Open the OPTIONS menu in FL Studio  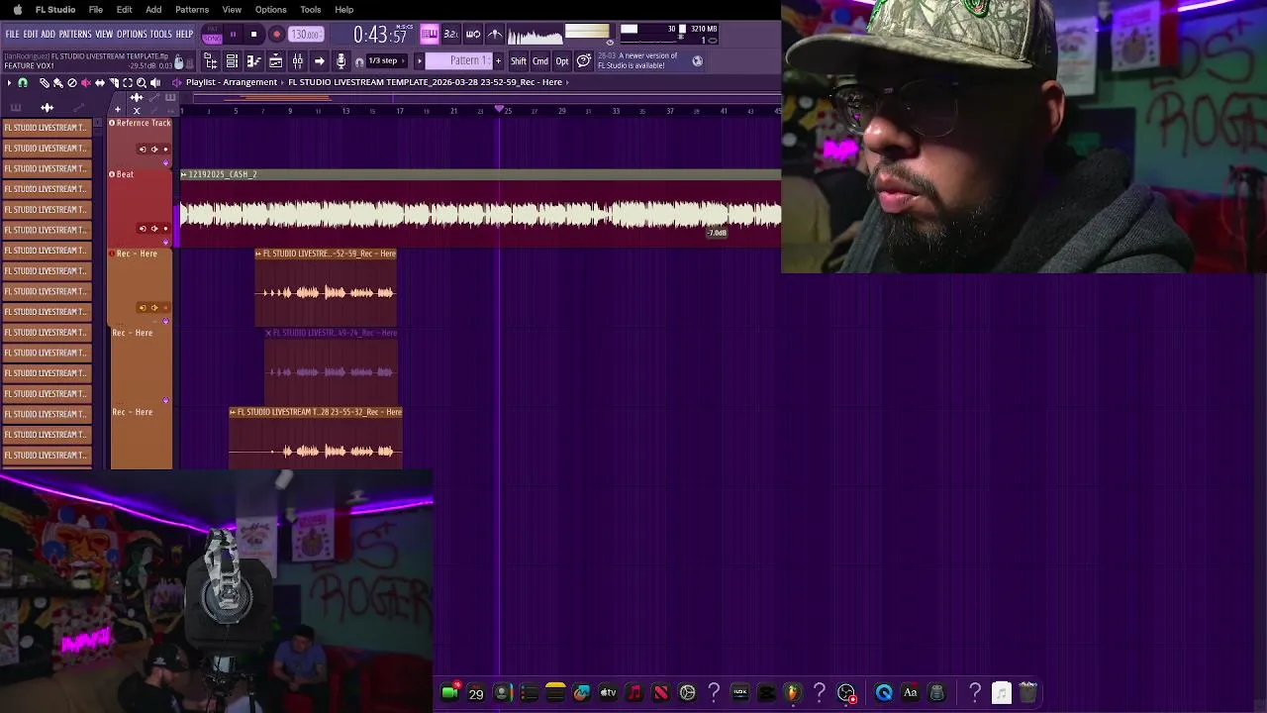(132, 34)
